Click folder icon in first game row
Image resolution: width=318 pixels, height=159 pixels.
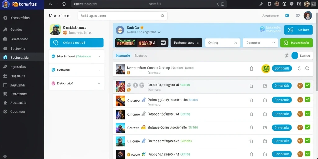(x=265, y=86)
